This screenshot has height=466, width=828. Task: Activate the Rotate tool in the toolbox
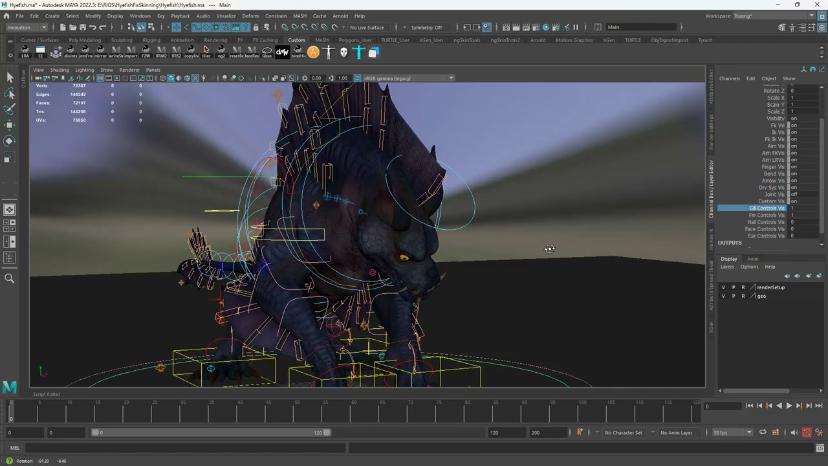click(x=10, y=141)
